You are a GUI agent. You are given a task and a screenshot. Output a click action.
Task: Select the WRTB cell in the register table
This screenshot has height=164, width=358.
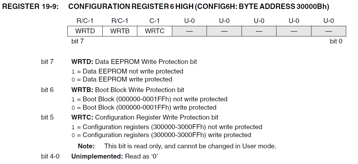[120, 31]
